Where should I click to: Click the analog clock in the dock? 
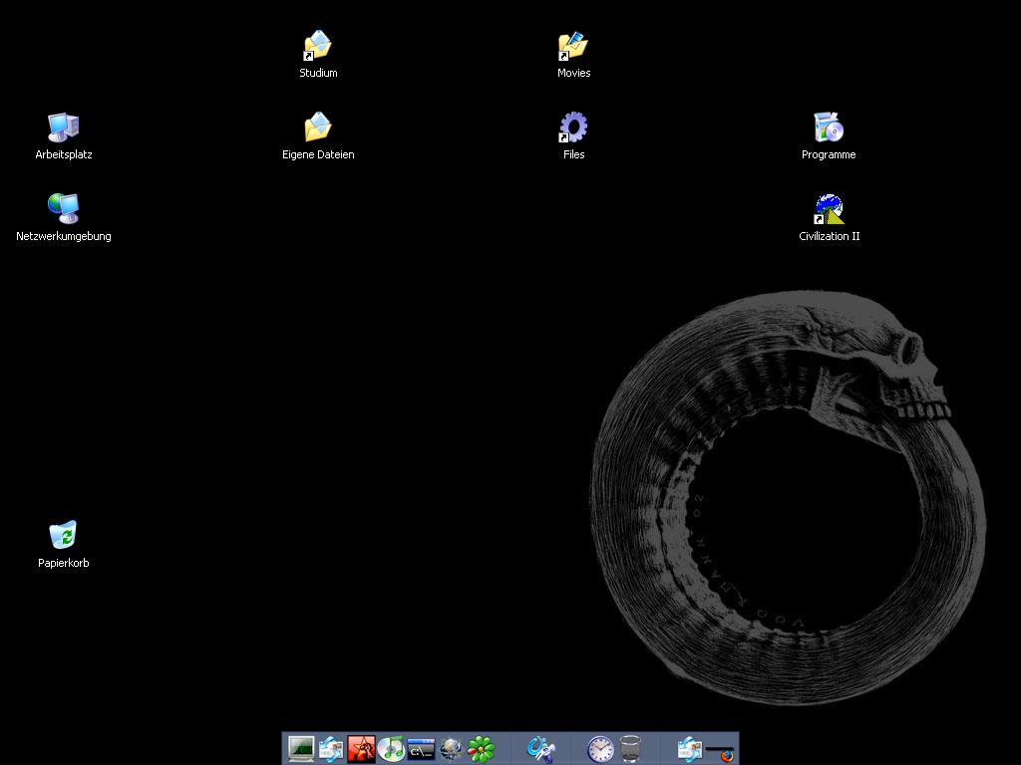(600, 749)
